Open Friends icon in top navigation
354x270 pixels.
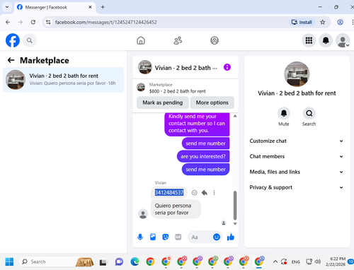178,40
